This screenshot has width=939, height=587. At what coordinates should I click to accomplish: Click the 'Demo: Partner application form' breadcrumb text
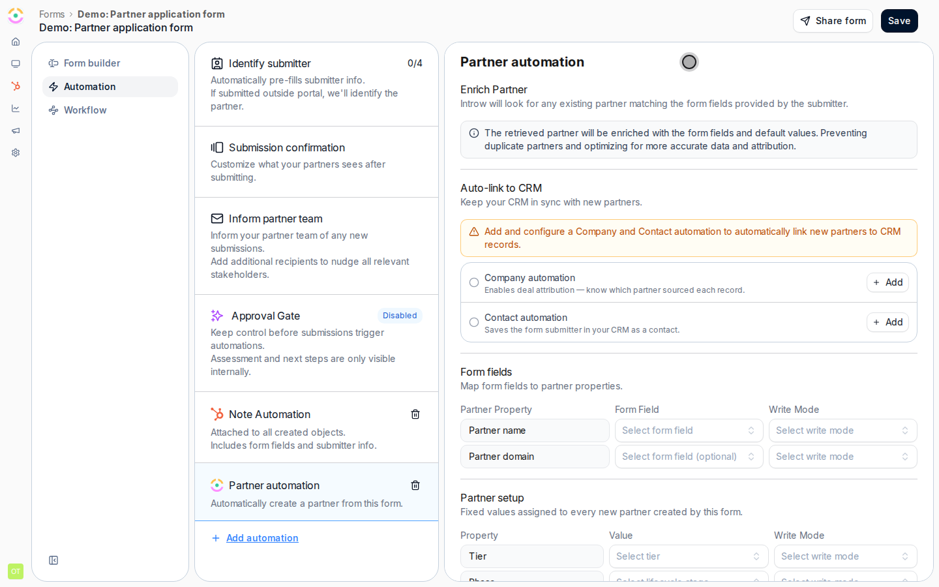point(151,14)
